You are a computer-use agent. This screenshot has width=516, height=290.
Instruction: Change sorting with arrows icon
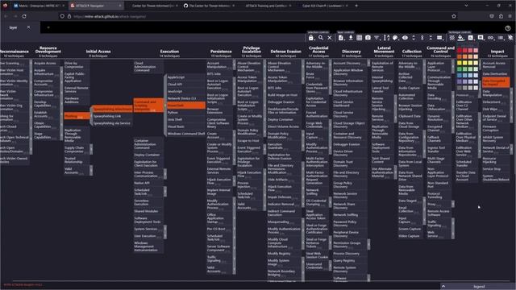(x=386, y=38)
